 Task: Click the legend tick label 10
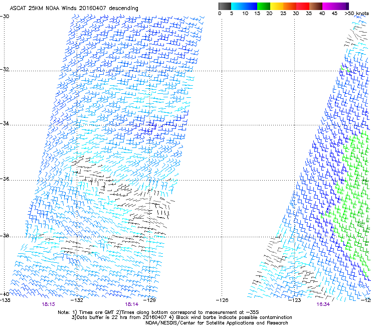point(245,14)
